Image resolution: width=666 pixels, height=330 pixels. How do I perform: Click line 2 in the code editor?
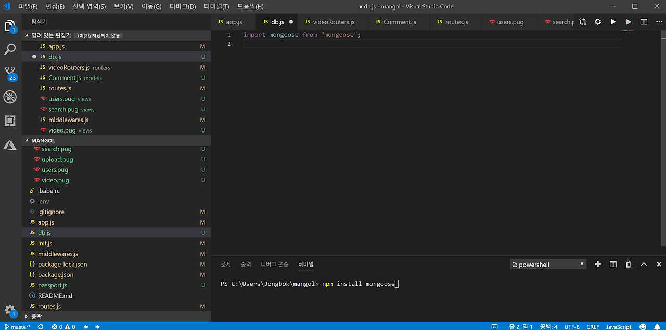tap(432, 44)
